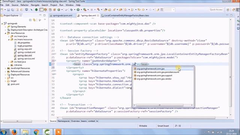
Task: Click the orange application taskbar icon
Action: coord(58,132)
